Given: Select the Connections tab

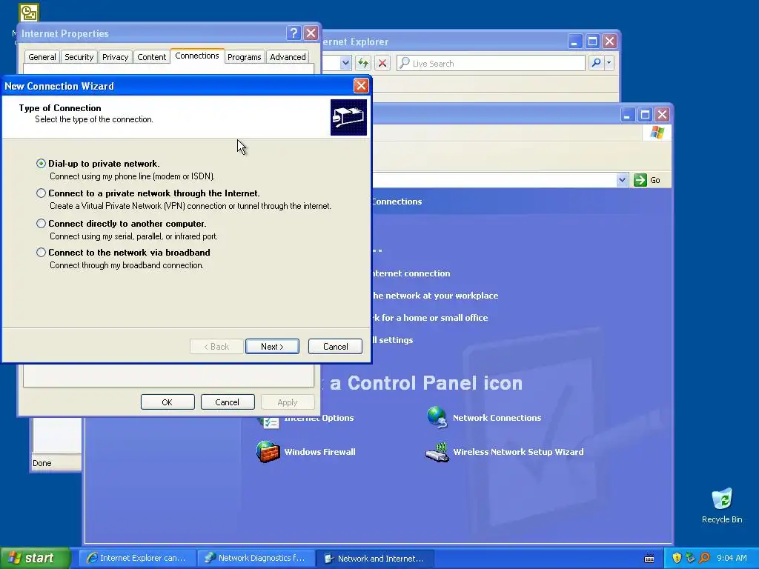Looking at the screenshot, I should pos(197,56).
